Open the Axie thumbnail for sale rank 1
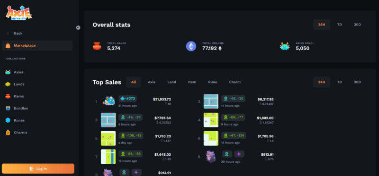Screen dimensions: 379x176 [x=109, y=101]
